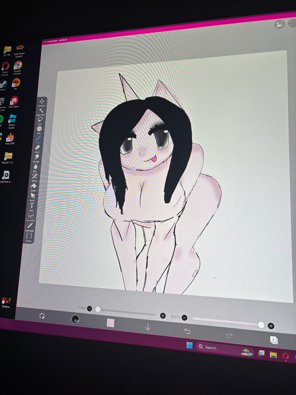Click the opacity slider handle
Image resolution: width=296 pixels, height=395 pixels.
(x=261, y=325)
